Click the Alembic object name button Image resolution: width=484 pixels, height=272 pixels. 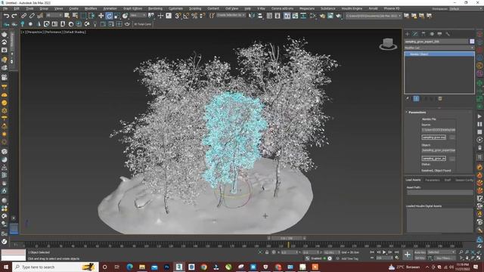tap(433, 158)
